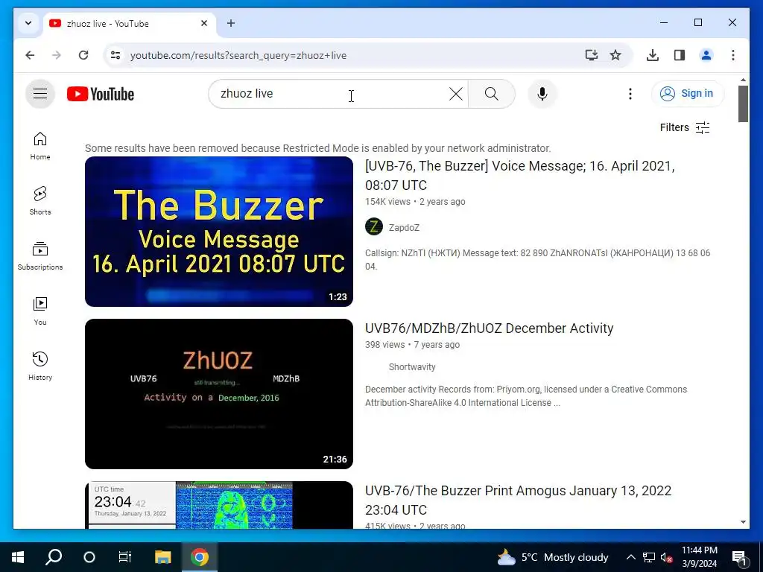This screenshot has width=763, height=572.
Task: Open the YouTube guide hamburger menu
Action: point(40,93)
